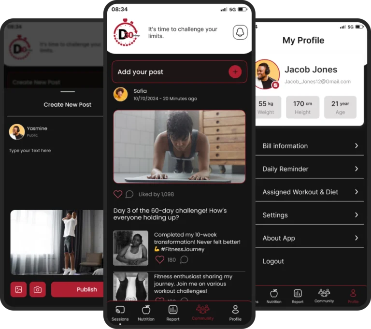Like Sofia's plank post with the heart

[117, 194]
